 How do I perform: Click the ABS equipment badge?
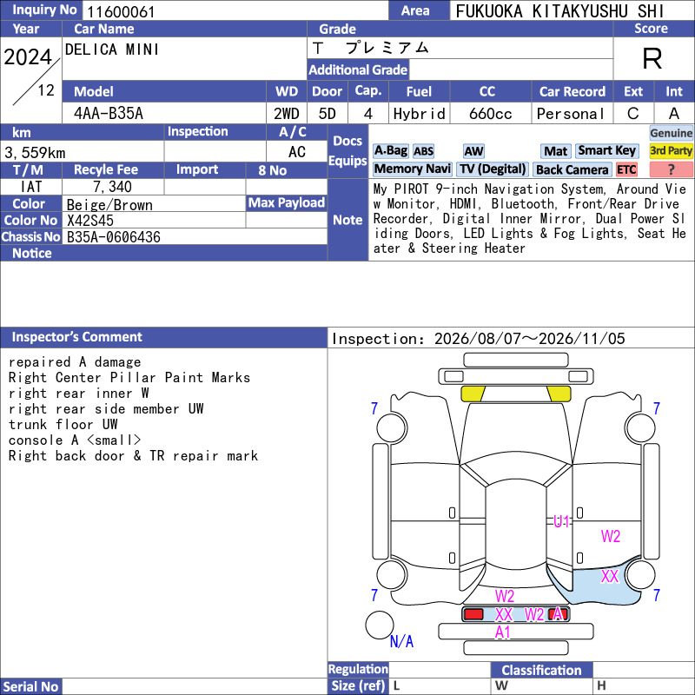(423, 151)
